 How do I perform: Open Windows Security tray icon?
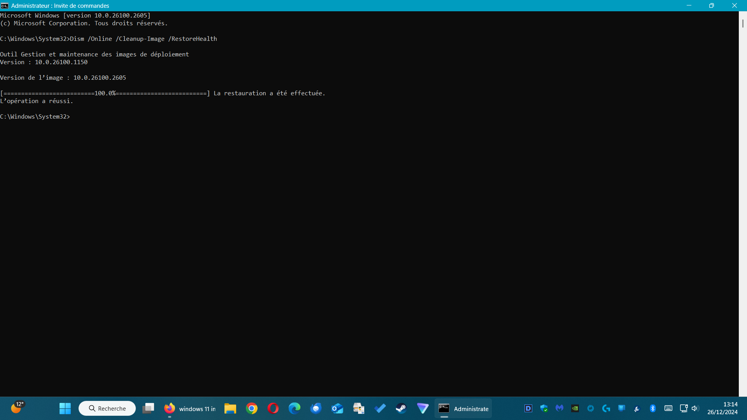click(x=544, y=408)
